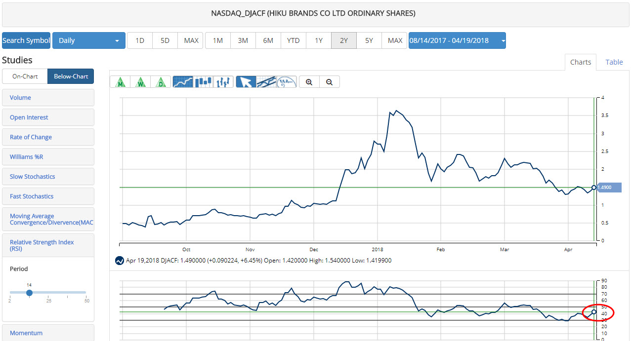Switch to line chart style
This screenshot has width=631, height=341.
pos(183,82)
